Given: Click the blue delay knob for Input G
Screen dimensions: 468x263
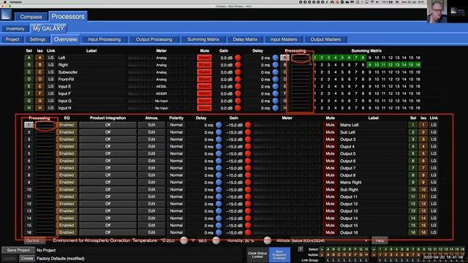Looking at the screenshot, I should tap(276, 101).
